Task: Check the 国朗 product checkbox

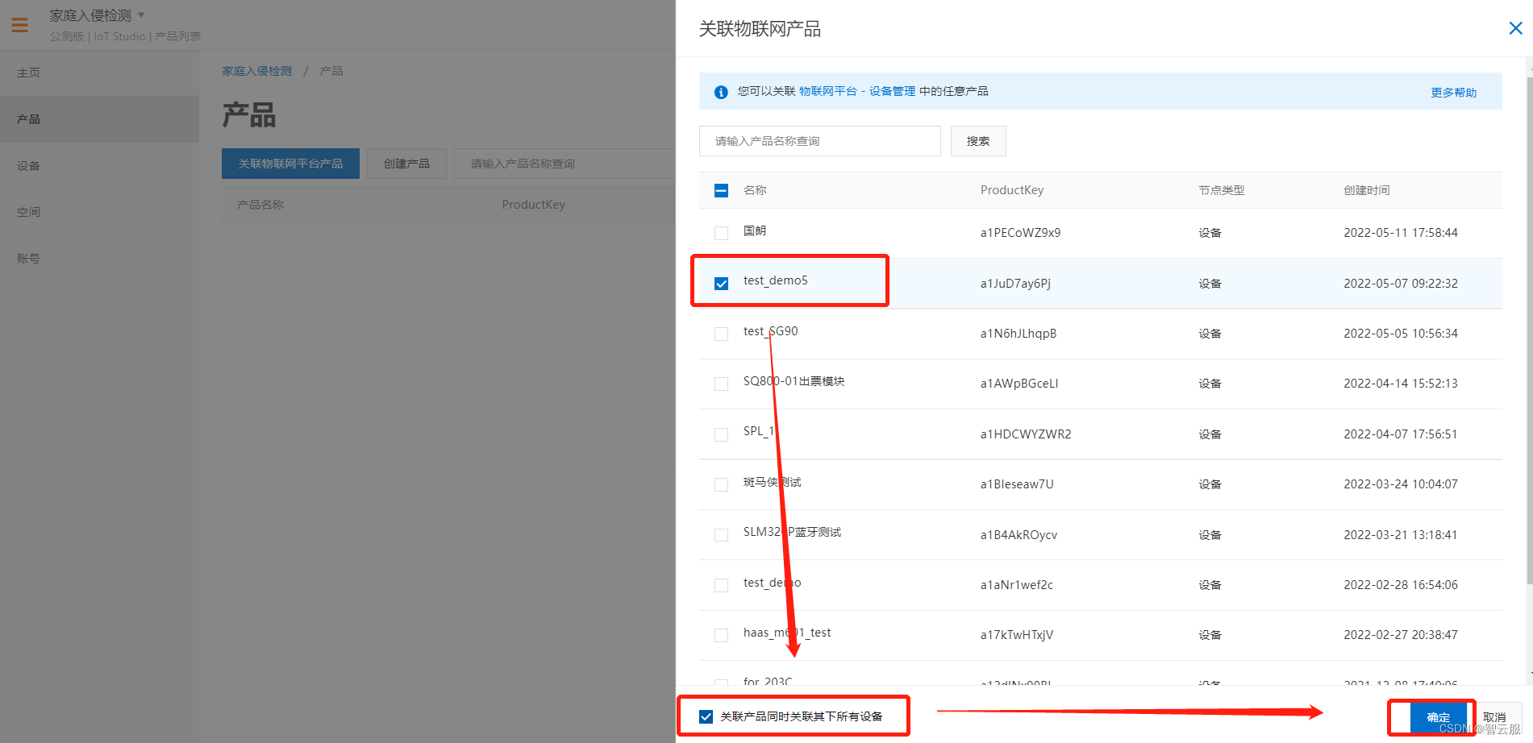Action: 721,233
